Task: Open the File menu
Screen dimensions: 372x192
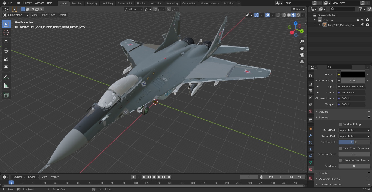Action: point(10,3)
